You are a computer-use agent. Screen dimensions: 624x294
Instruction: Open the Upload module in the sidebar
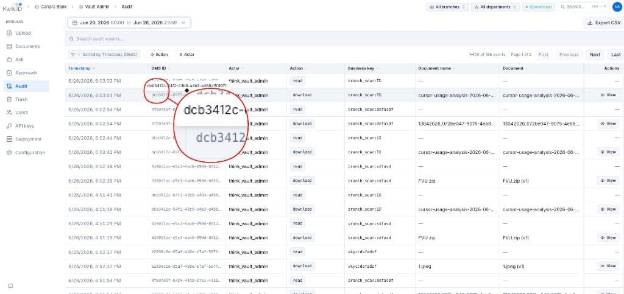point(23,33)
